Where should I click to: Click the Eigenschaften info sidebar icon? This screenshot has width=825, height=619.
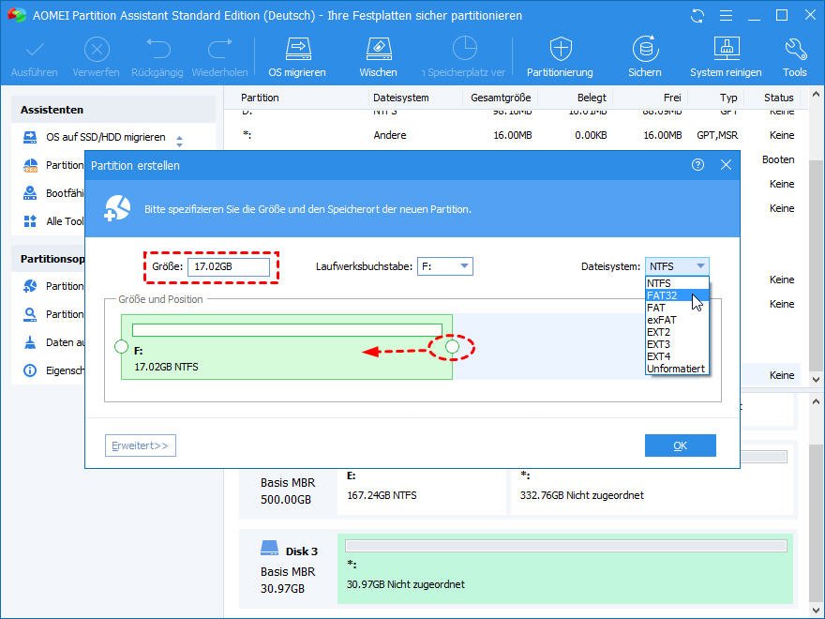coord(30,370)
